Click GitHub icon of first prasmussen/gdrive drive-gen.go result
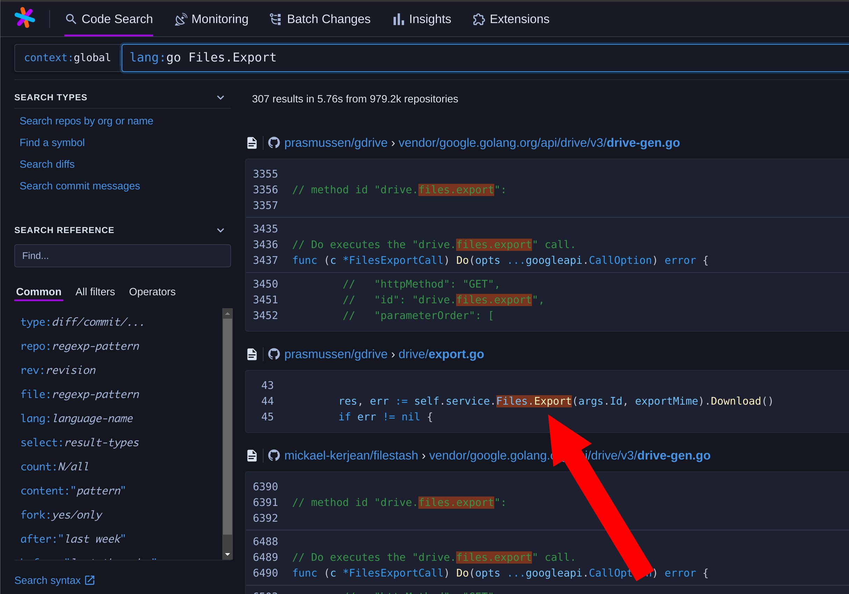 tap(274, 143)
